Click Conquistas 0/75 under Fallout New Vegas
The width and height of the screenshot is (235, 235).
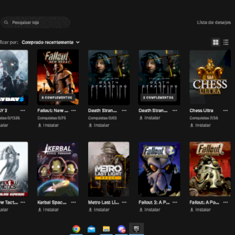coord(52,118)
